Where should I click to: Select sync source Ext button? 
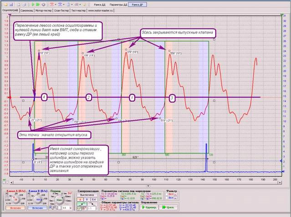pyautogui.click(x=94, y=200)
